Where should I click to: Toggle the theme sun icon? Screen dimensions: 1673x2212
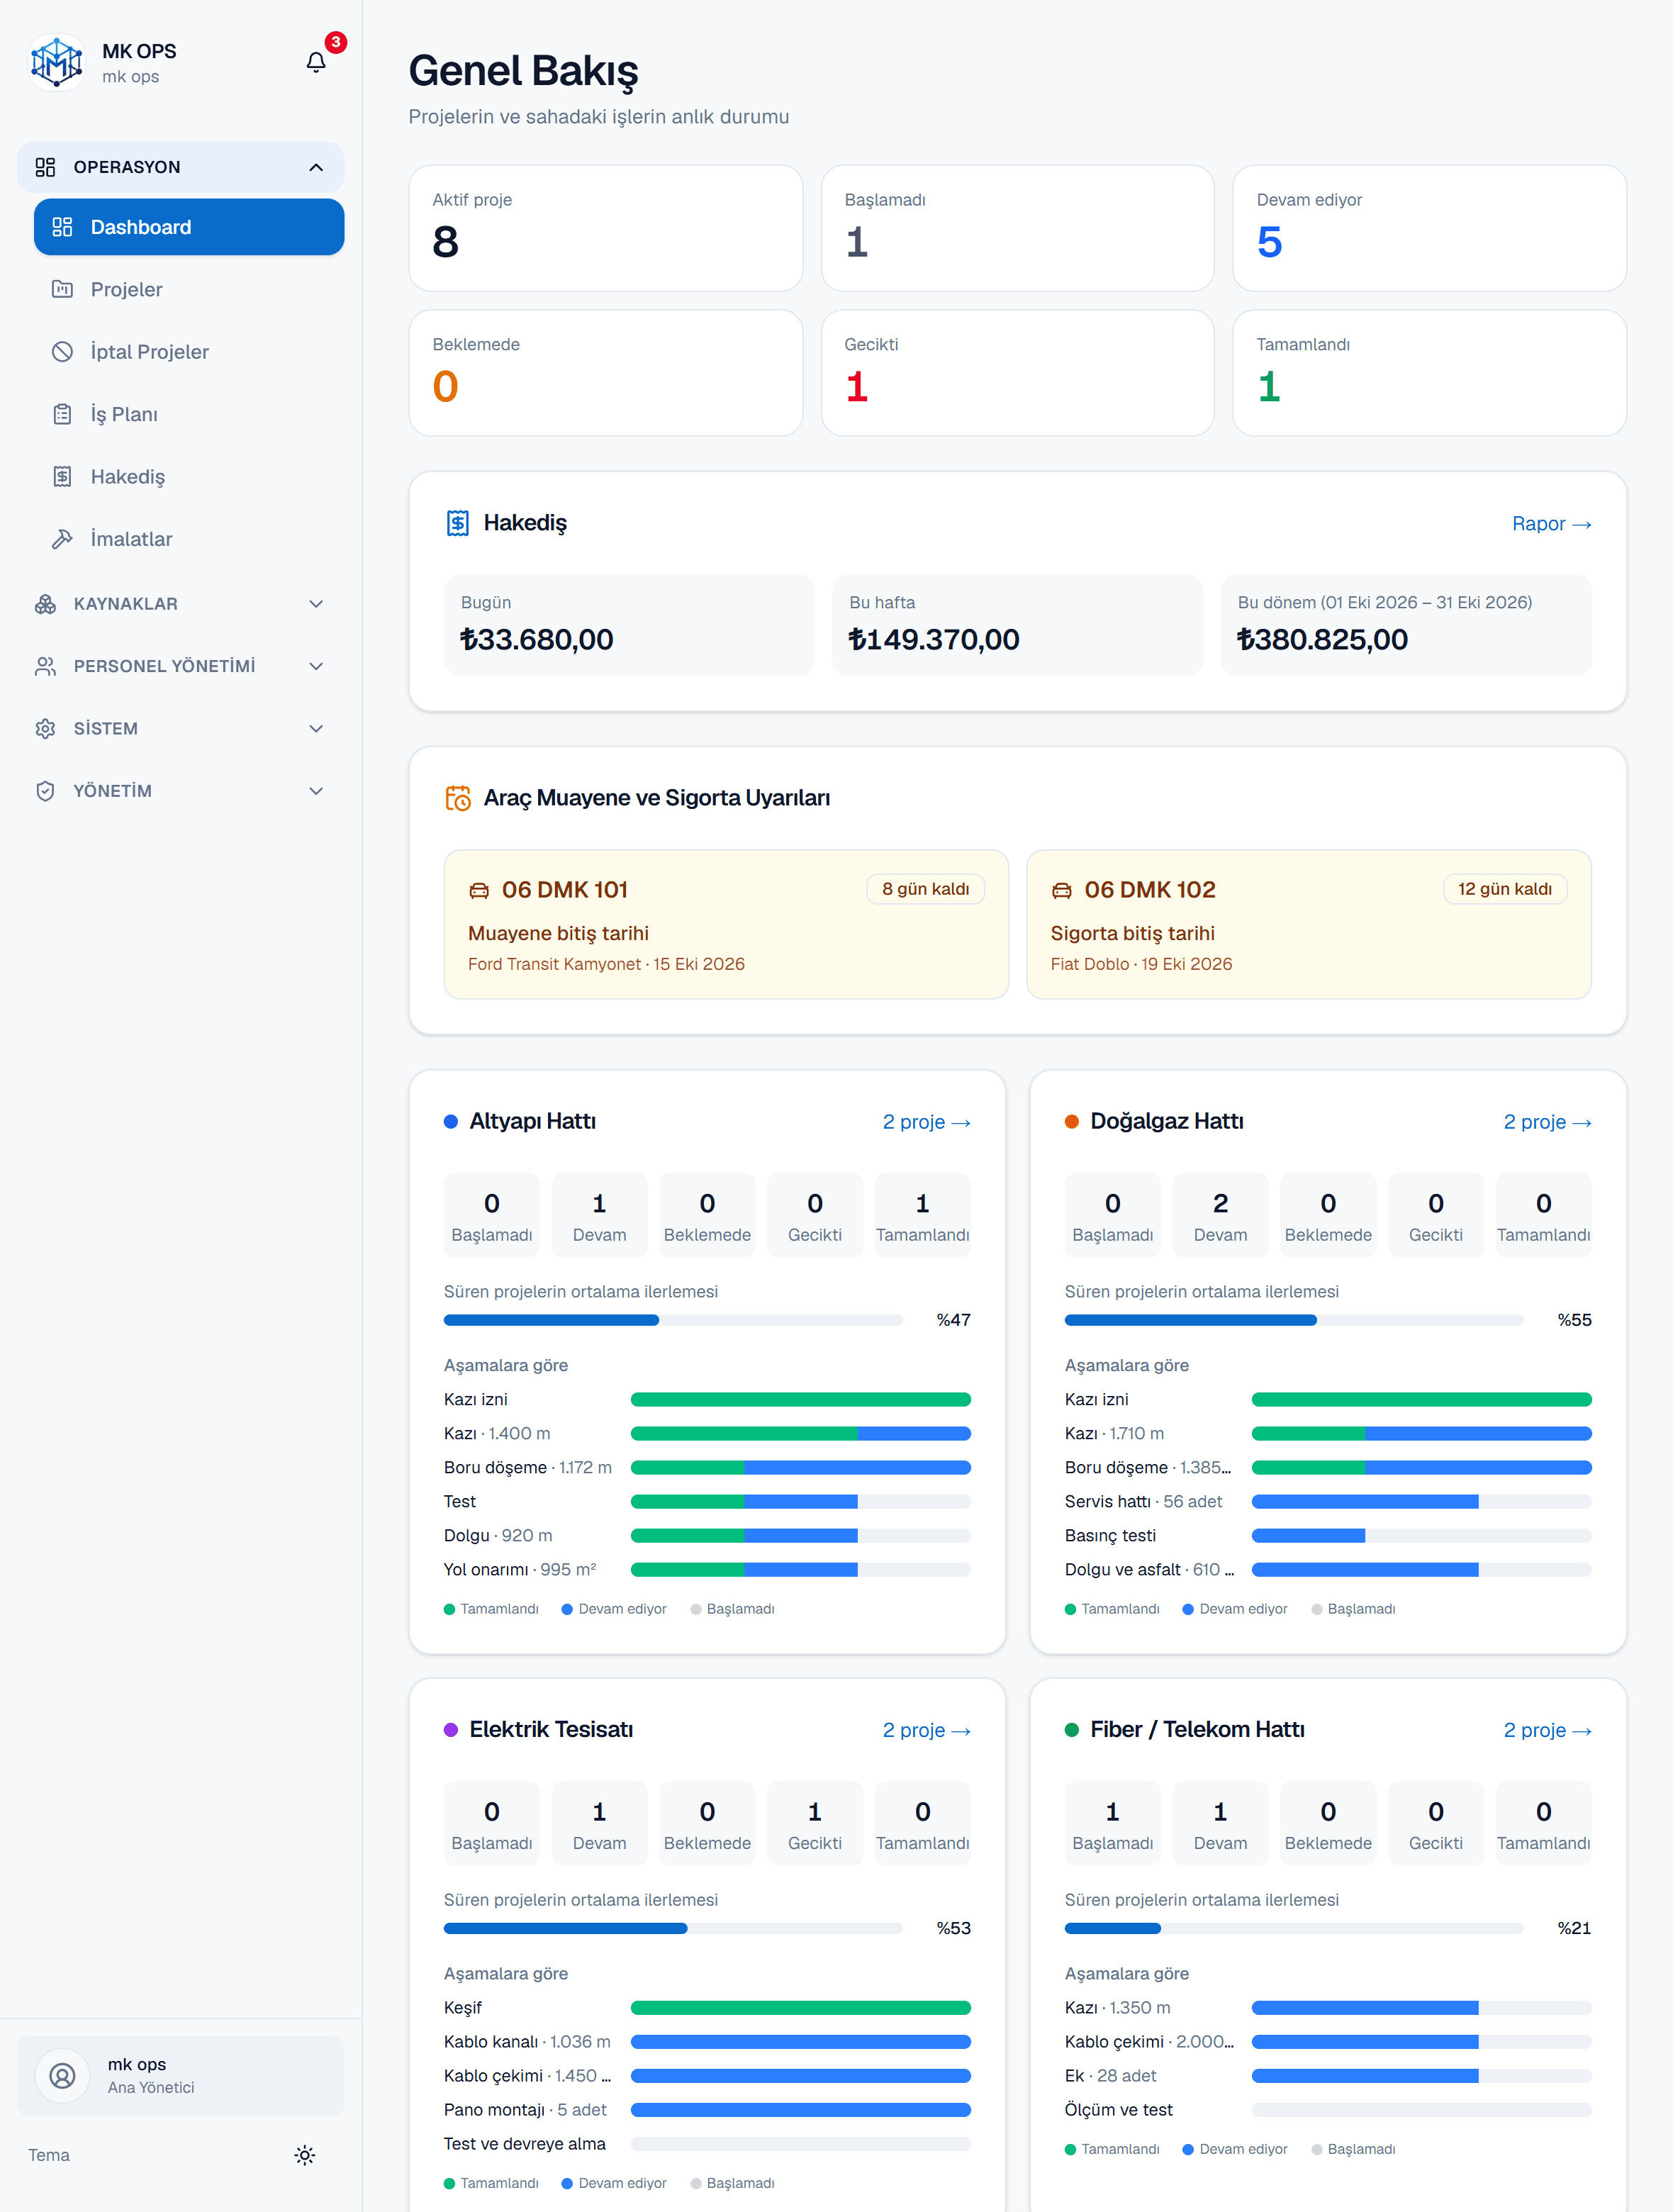[x=305, y=2155]
